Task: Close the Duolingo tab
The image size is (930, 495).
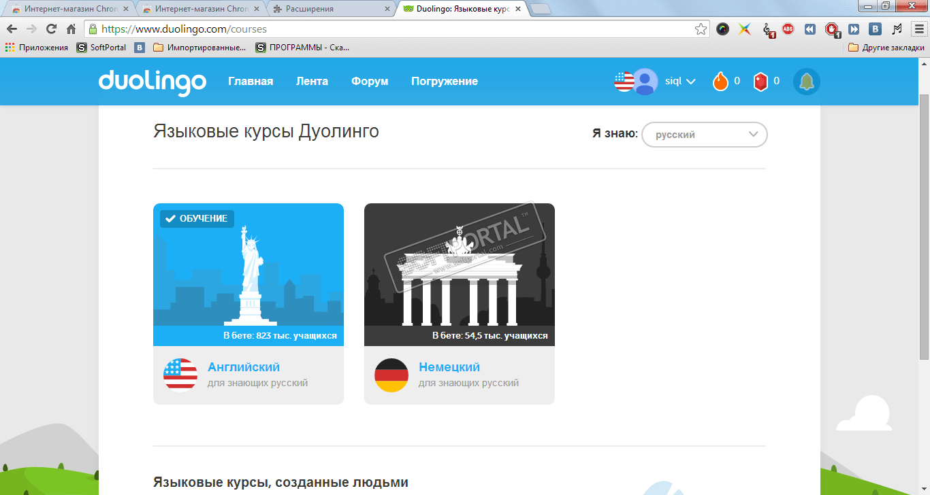Action: click(x=518, y=10)
